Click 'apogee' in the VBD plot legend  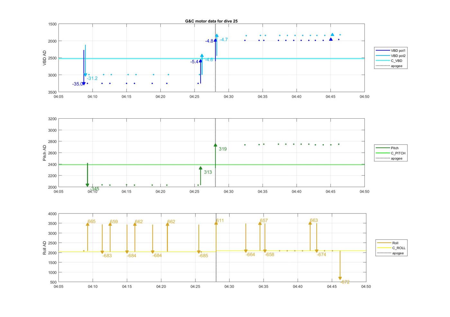(389, 66)
